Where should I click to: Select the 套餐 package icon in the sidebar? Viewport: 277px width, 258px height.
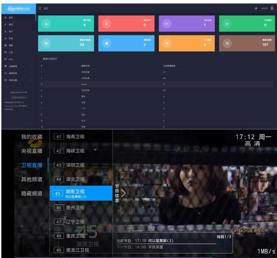(5, 45)
